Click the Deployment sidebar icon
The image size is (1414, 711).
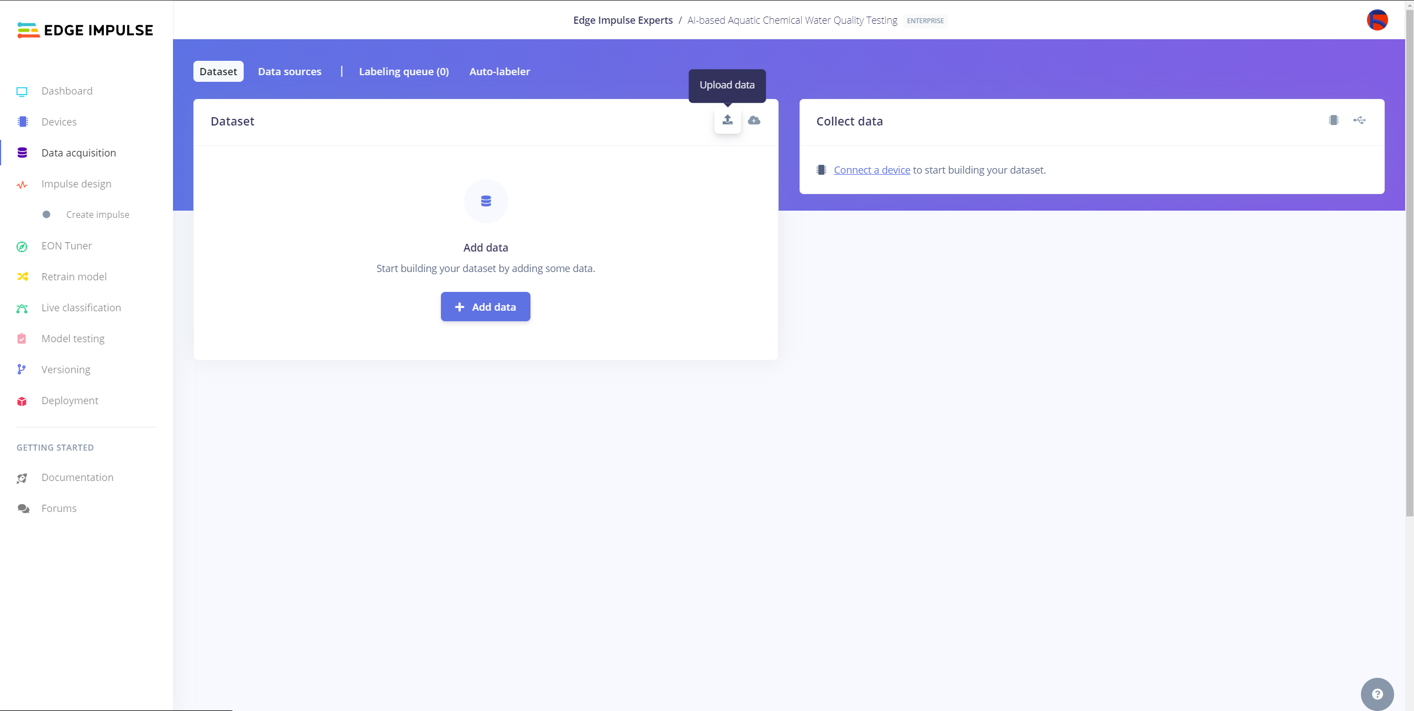pos(23,400)
